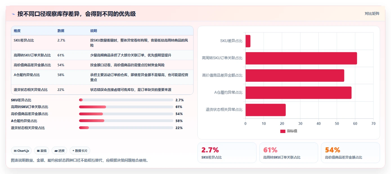The image size is (391, 174).
Task: Open the 54% 高价值商品差异金额占比 data card
Action: coord(350,153)
